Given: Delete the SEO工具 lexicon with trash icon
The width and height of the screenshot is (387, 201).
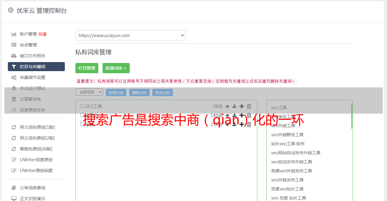Looking at the screenshot, I should click(249, 106).
